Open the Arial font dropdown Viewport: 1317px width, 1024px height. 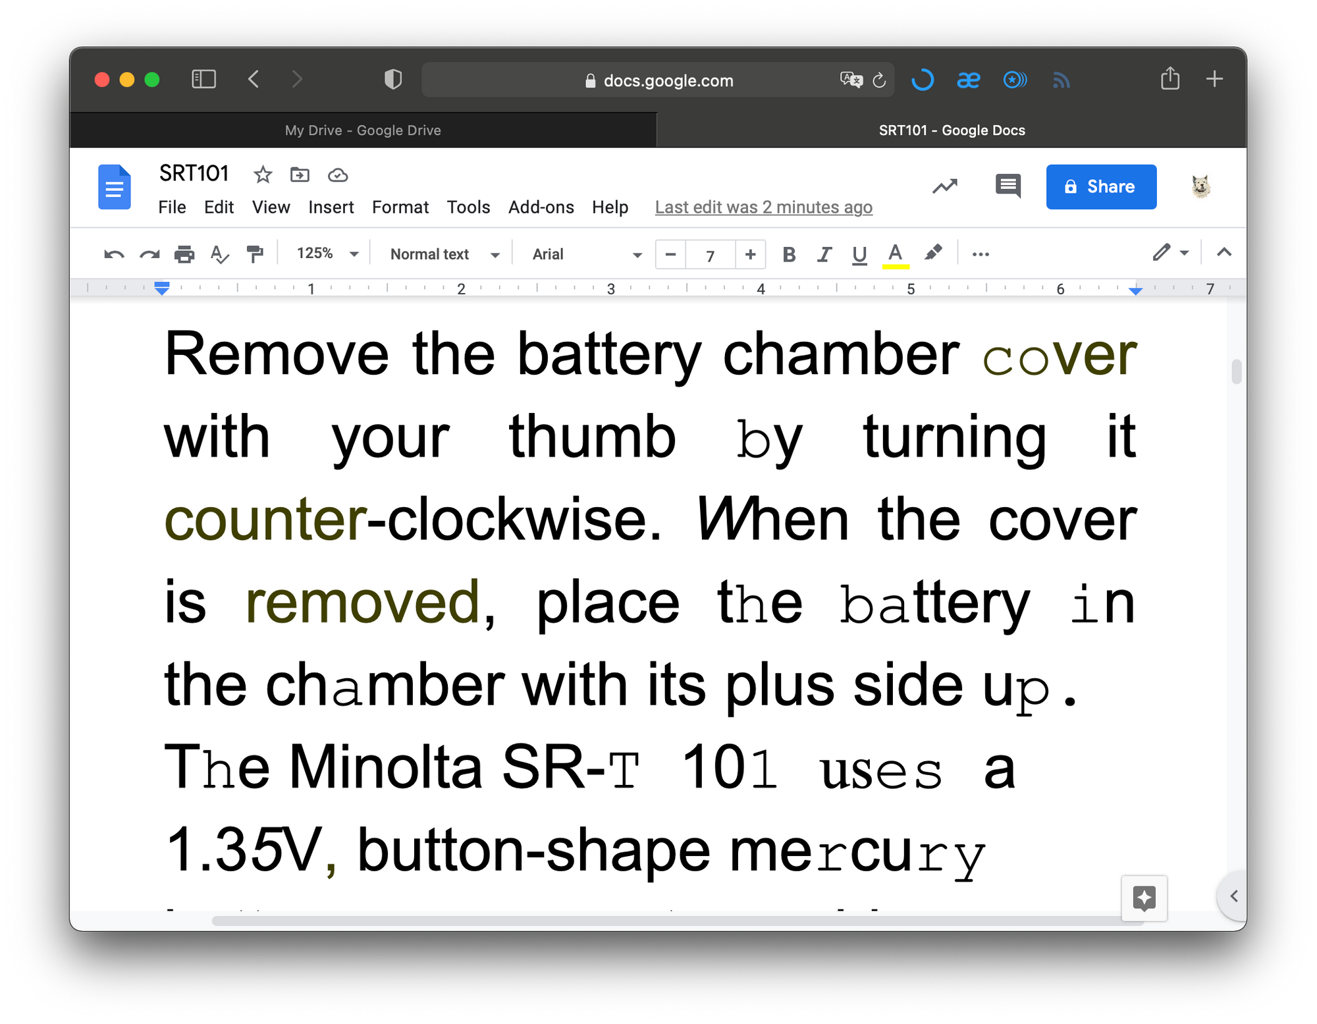click(583, 254)
